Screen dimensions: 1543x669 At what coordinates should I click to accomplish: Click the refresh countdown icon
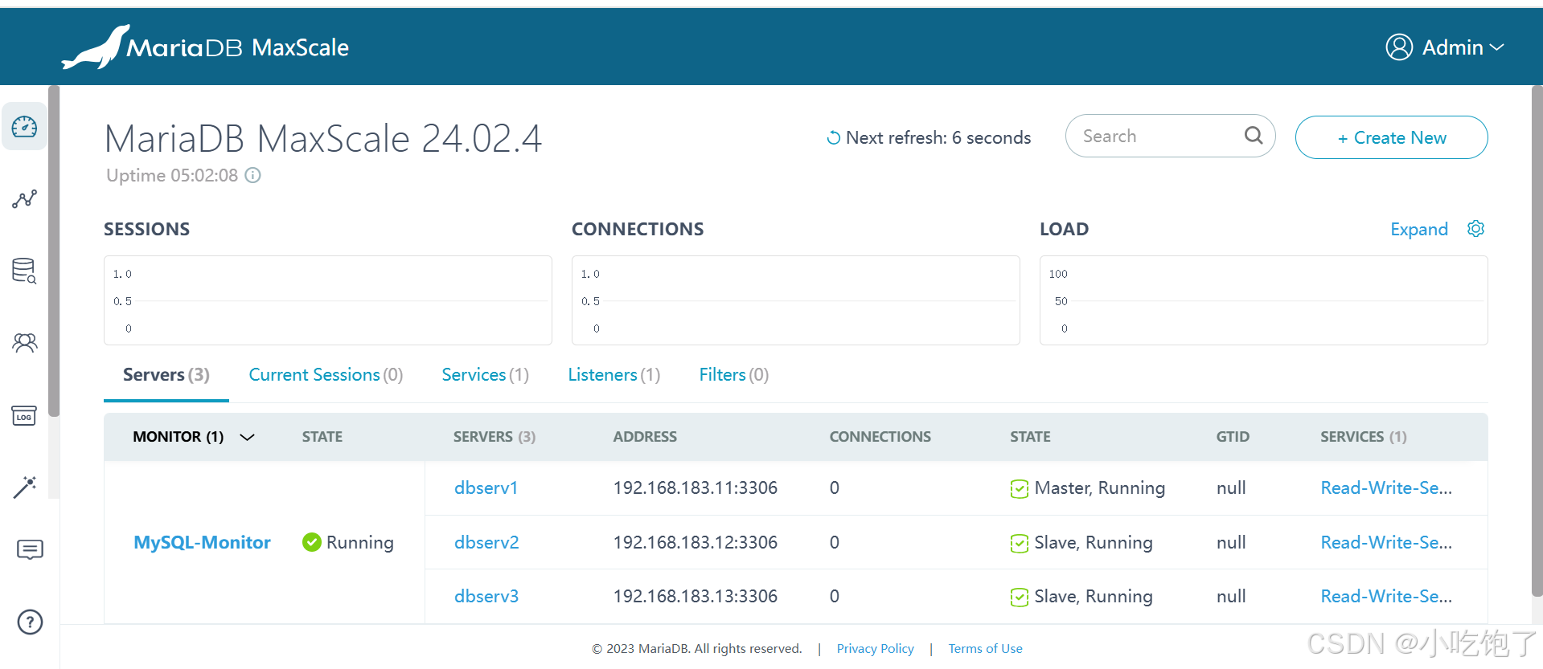pos(834,138)
